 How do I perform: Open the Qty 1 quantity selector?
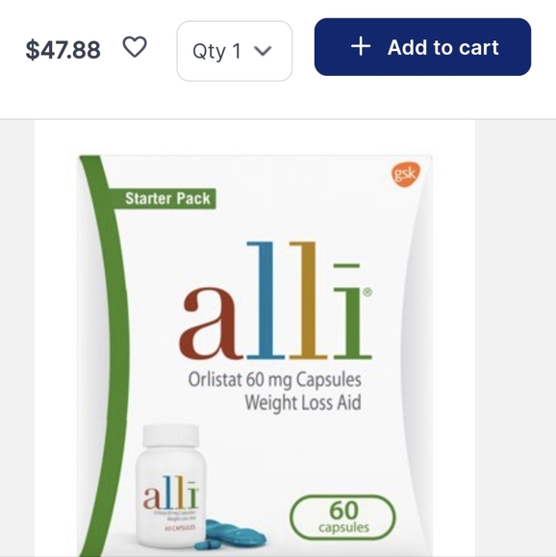pos(235,51)
